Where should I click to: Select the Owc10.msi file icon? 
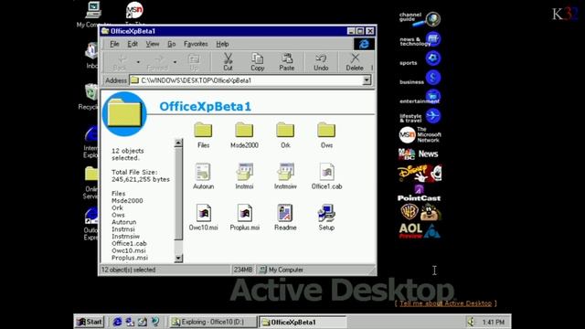click(203, 213)
